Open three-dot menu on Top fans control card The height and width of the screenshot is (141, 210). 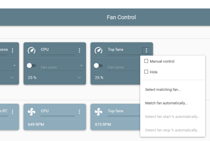pyautogui.click(x=146, y=50)
